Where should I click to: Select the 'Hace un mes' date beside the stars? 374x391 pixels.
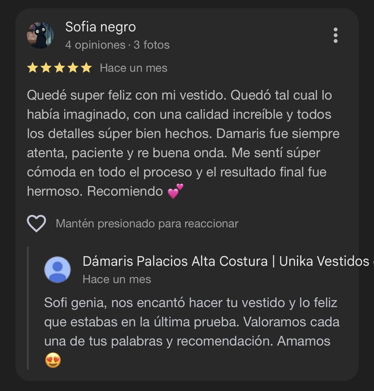(133, 68)
